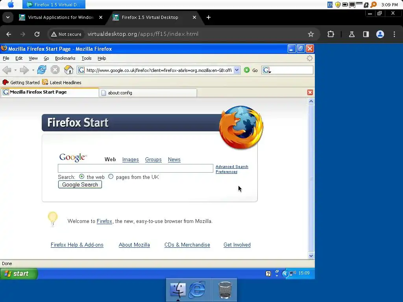403x302 pixels.
Task: Open Latest Headlines RSS bookmark
Action: click(x=62, y=83)
